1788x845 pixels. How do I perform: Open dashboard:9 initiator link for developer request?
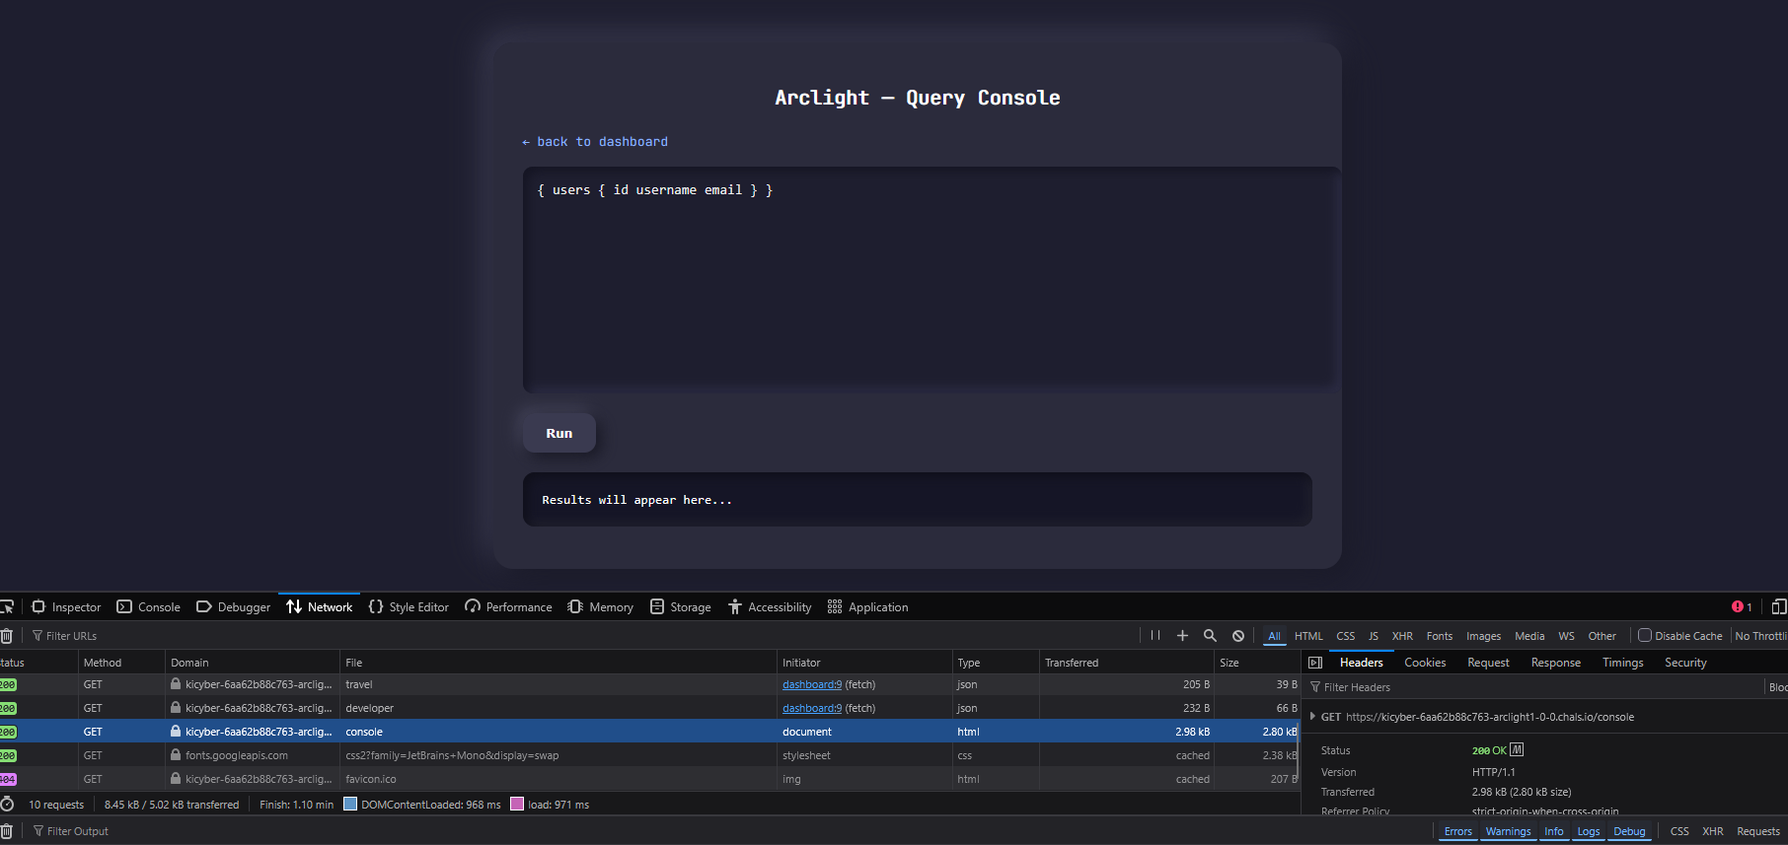(x=812, y=708)
